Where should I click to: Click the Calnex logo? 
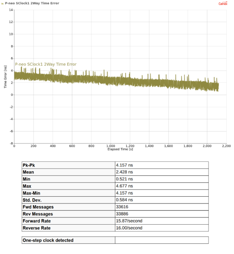[x=223, y=3]
